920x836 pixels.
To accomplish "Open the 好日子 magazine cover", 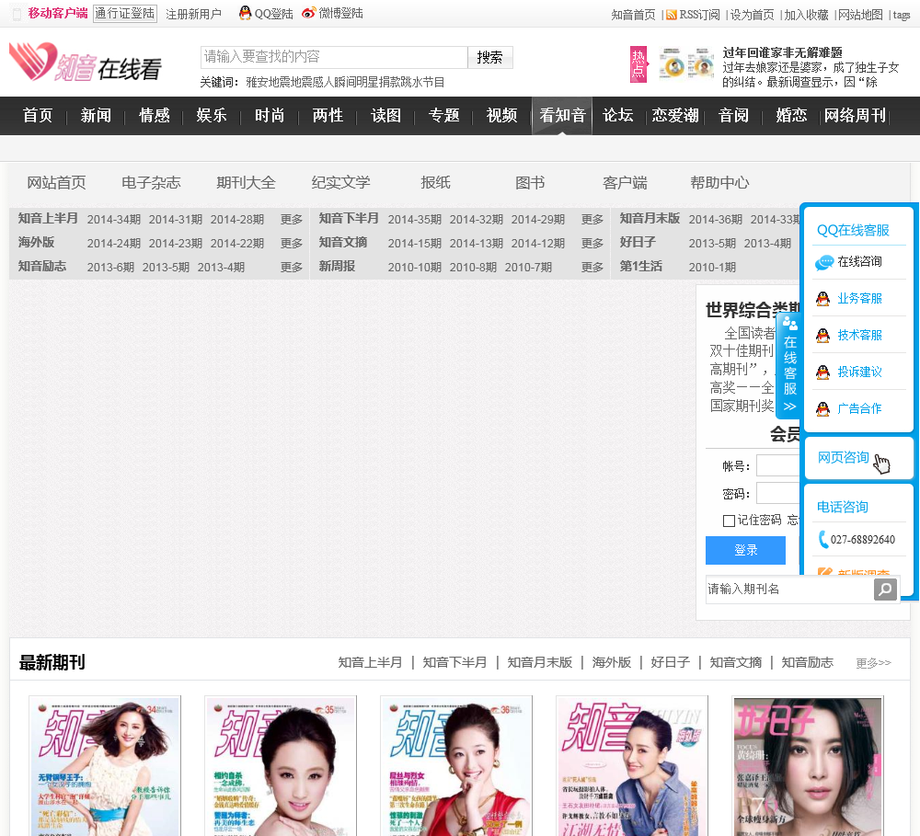I will (x=808, y=765).
